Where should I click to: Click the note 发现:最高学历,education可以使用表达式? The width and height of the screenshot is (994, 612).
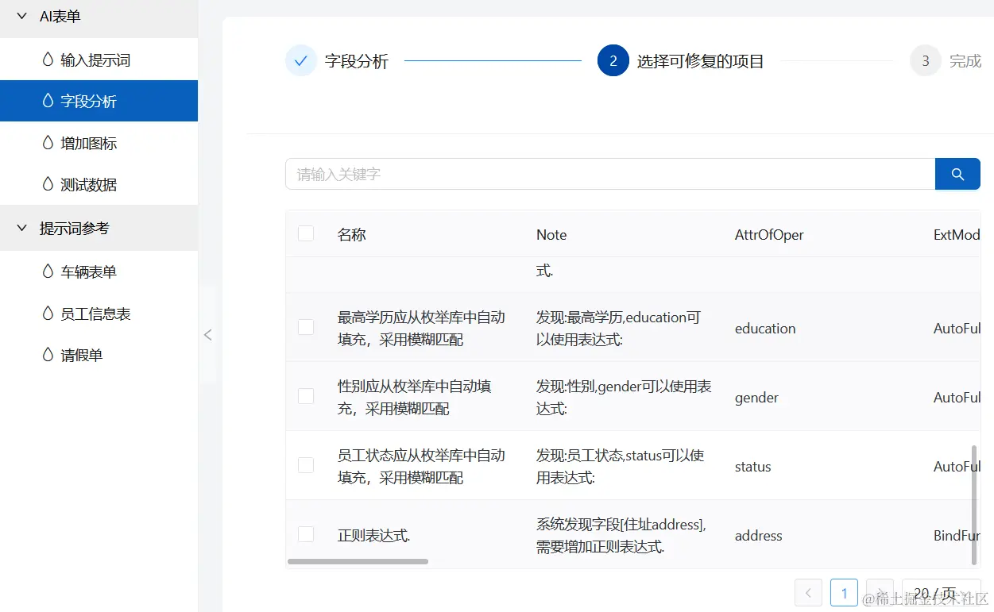click(618, 328)
